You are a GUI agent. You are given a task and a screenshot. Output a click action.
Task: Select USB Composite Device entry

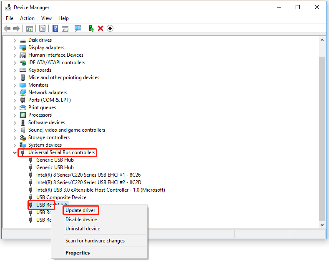(x=61, y=197)
